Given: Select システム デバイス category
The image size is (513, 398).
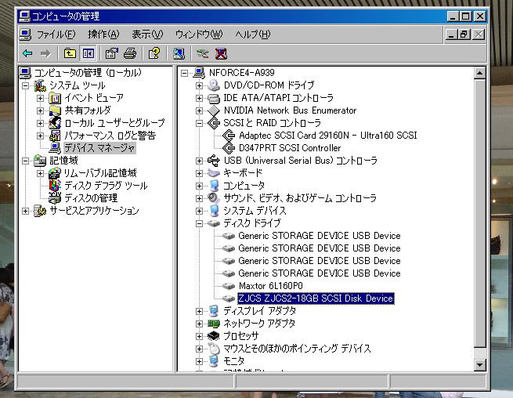Looking at the screenshot, I should 255,211.
